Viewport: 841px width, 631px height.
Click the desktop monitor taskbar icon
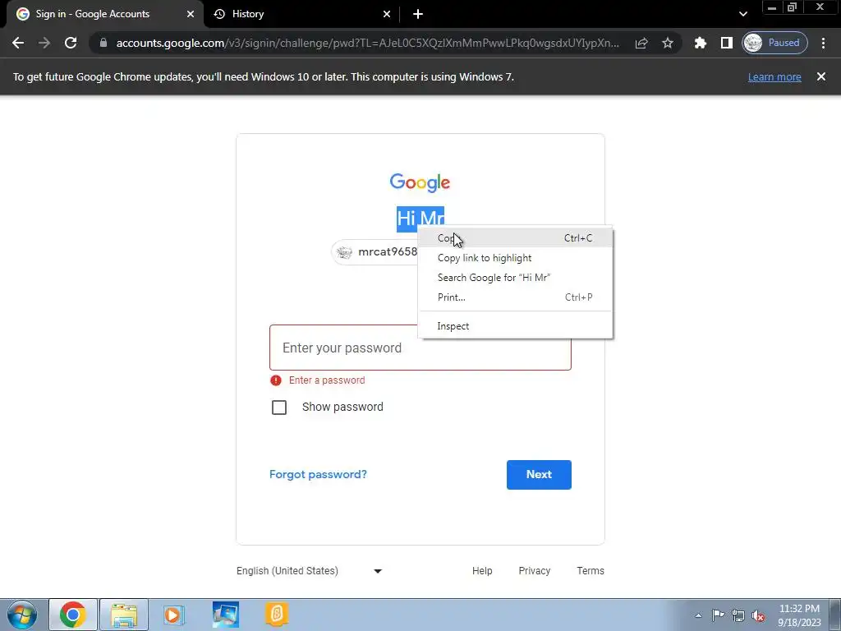tap(226, 615)
